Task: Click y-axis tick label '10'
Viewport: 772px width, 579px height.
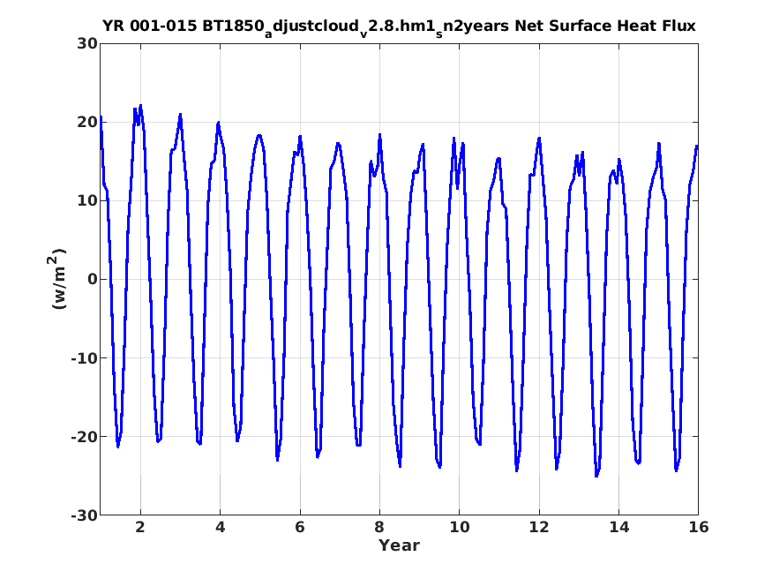Action: pos(87,201)
